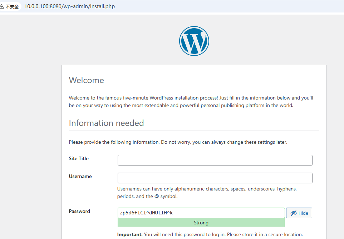
Task: Click the "Please provide the following information" text
Action: (x=178, y=142)
